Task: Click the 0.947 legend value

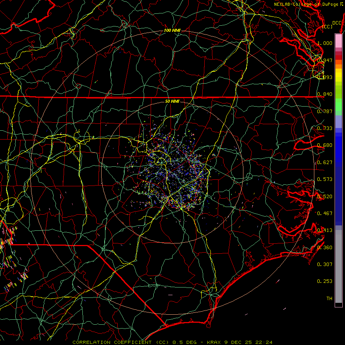Action: 325,60
